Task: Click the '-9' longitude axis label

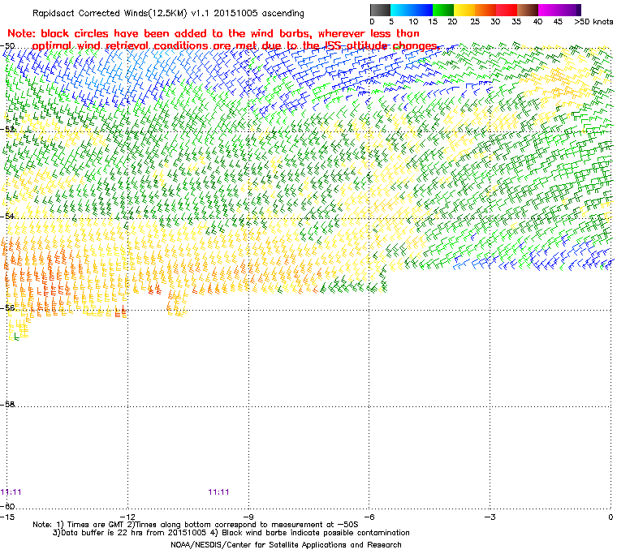Action: (248, 517)
